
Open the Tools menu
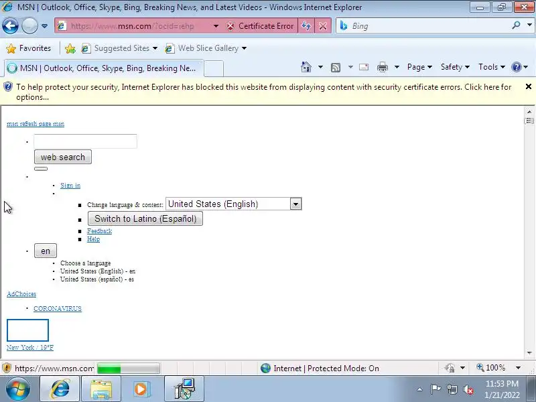(492, 67)
